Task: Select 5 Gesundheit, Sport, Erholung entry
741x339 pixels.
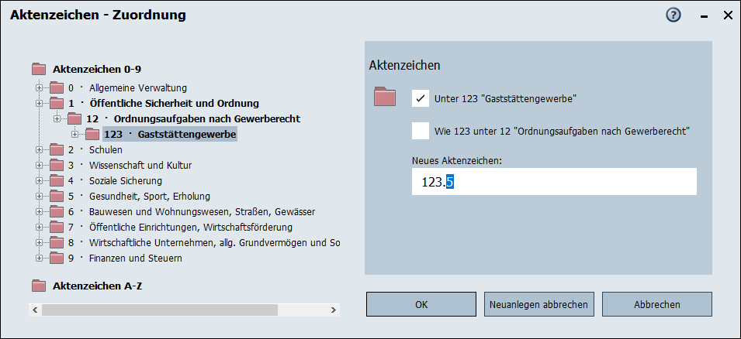Action: pos(149,196)
